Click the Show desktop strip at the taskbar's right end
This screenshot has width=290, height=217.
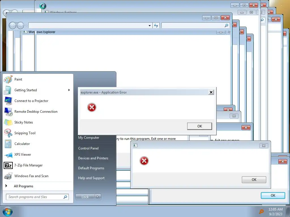(288, 211)
